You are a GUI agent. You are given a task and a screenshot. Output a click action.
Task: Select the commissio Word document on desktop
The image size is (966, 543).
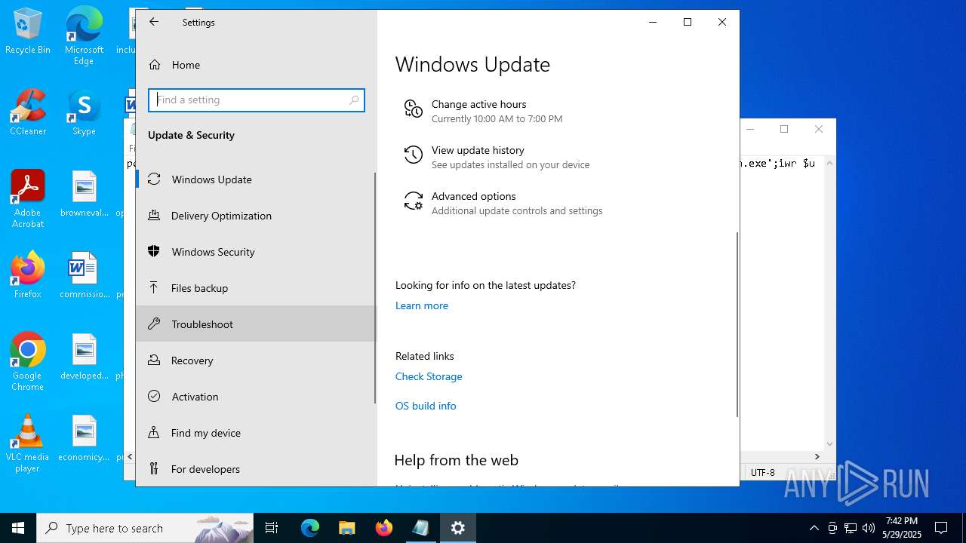pos(85,275)
